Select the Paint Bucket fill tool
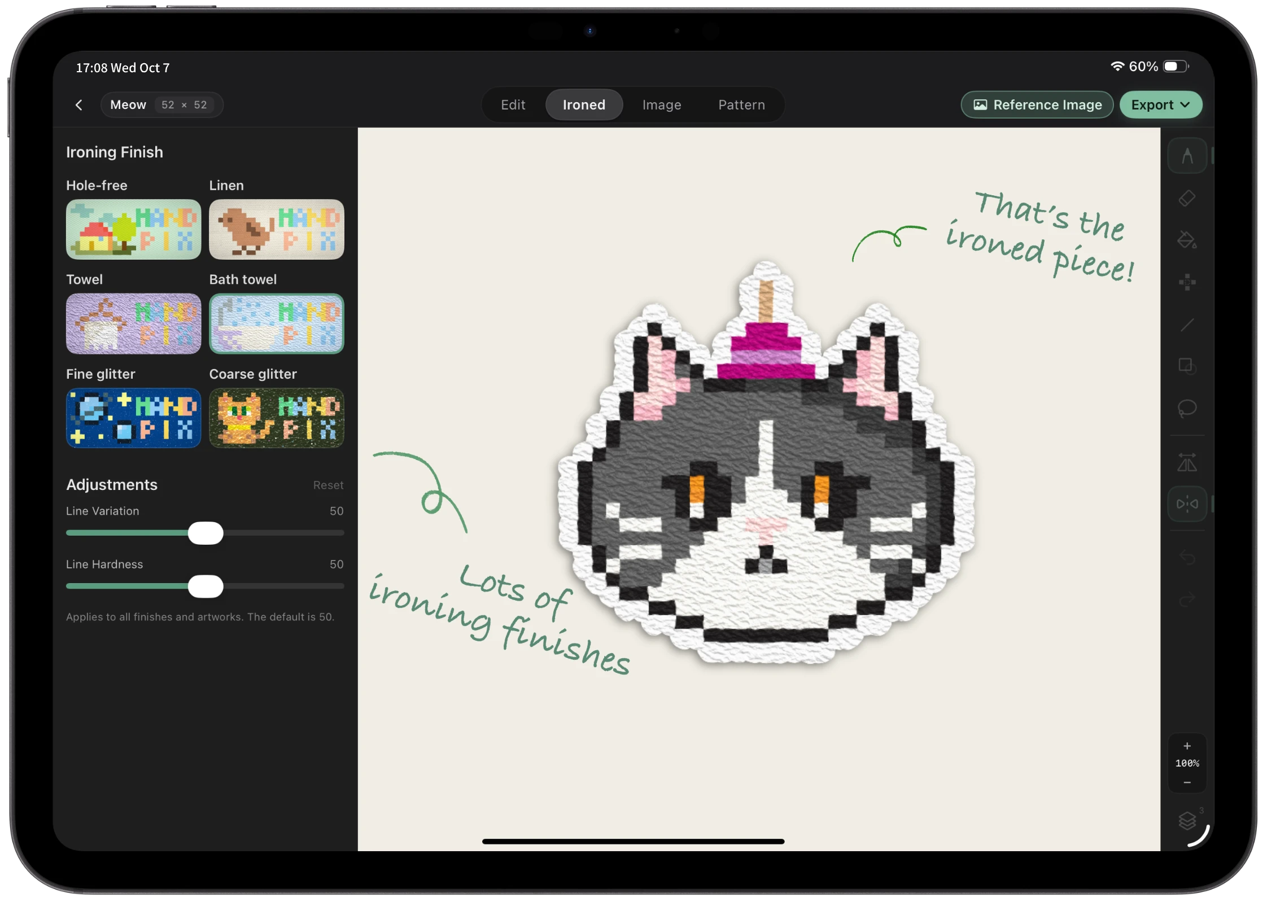This screenshot has width=1267, height=902. click(1187, 240)
